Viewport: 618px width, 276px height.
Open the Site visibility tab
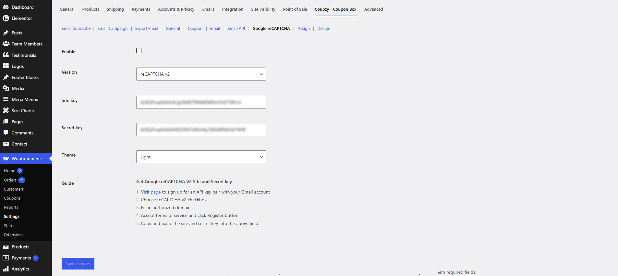pos(263,9)
